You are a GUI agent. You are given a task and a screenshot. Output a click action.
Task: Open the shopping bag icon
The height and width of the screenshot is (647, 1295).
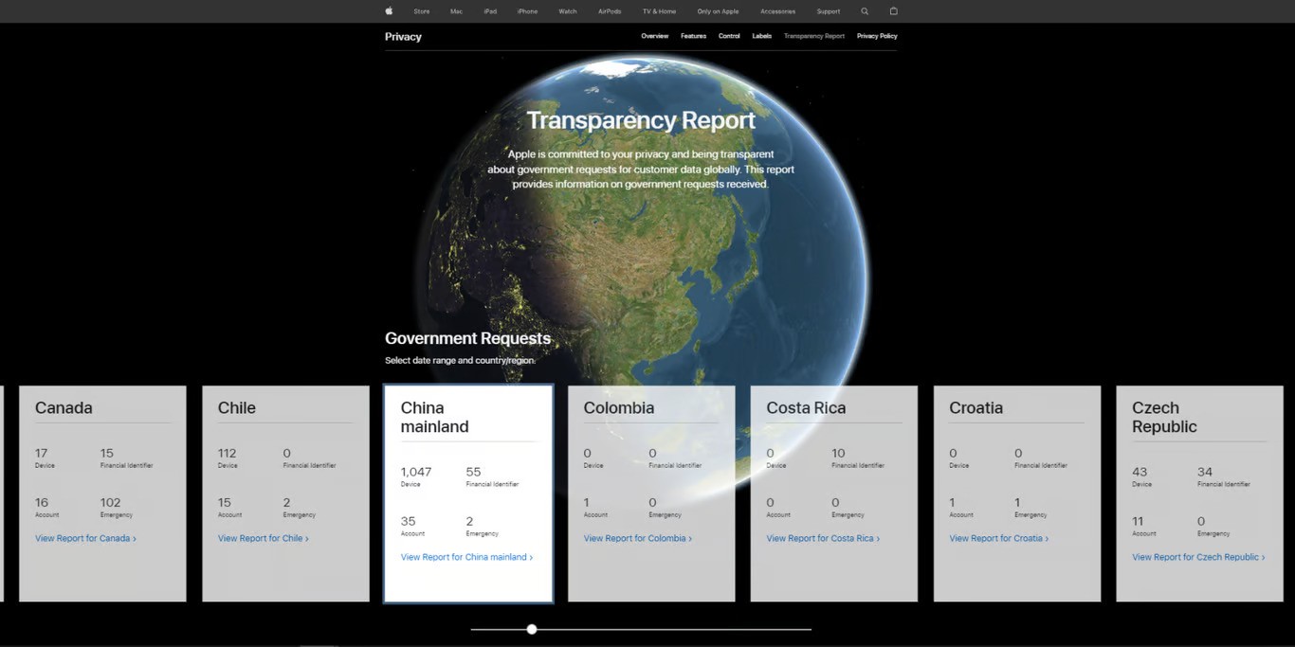click(x=893, y=11)
